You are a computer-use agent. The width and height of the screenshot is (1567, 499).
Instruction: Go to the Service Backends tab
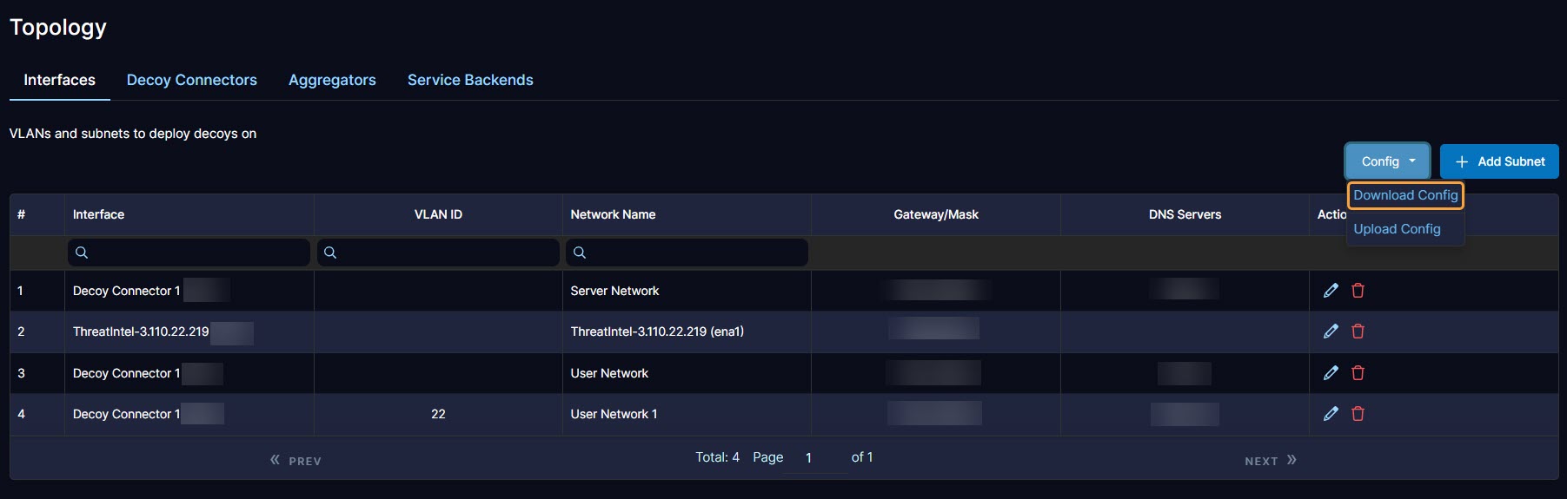coord(470,80)
